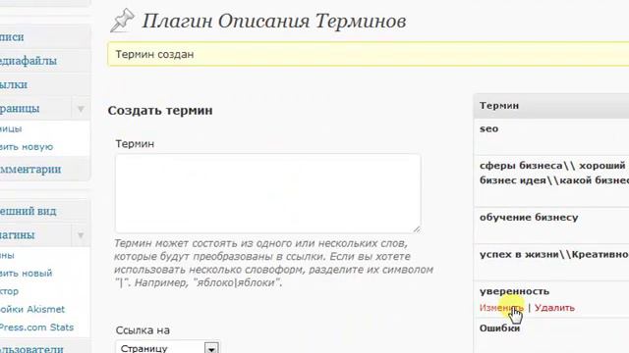Viewport: 629px width, 353px height.
Task: Open the Плагины sidebar menu
Action: 18,235
